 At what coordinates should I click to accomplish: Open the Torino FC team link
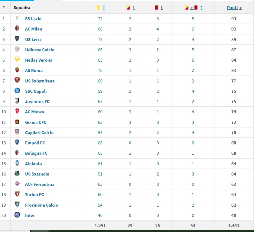pyautogui.click(x=34, y=195)
